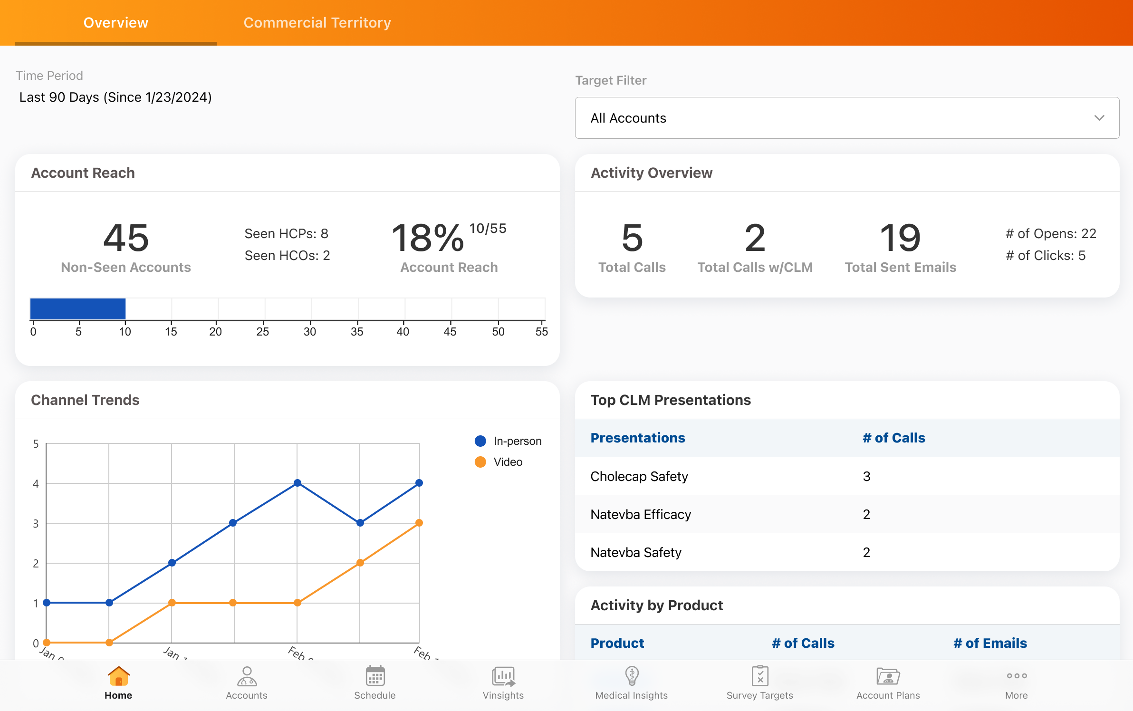Sort by Presentations column header
This screenshot has width=1133, height=711.
point(637,438)
